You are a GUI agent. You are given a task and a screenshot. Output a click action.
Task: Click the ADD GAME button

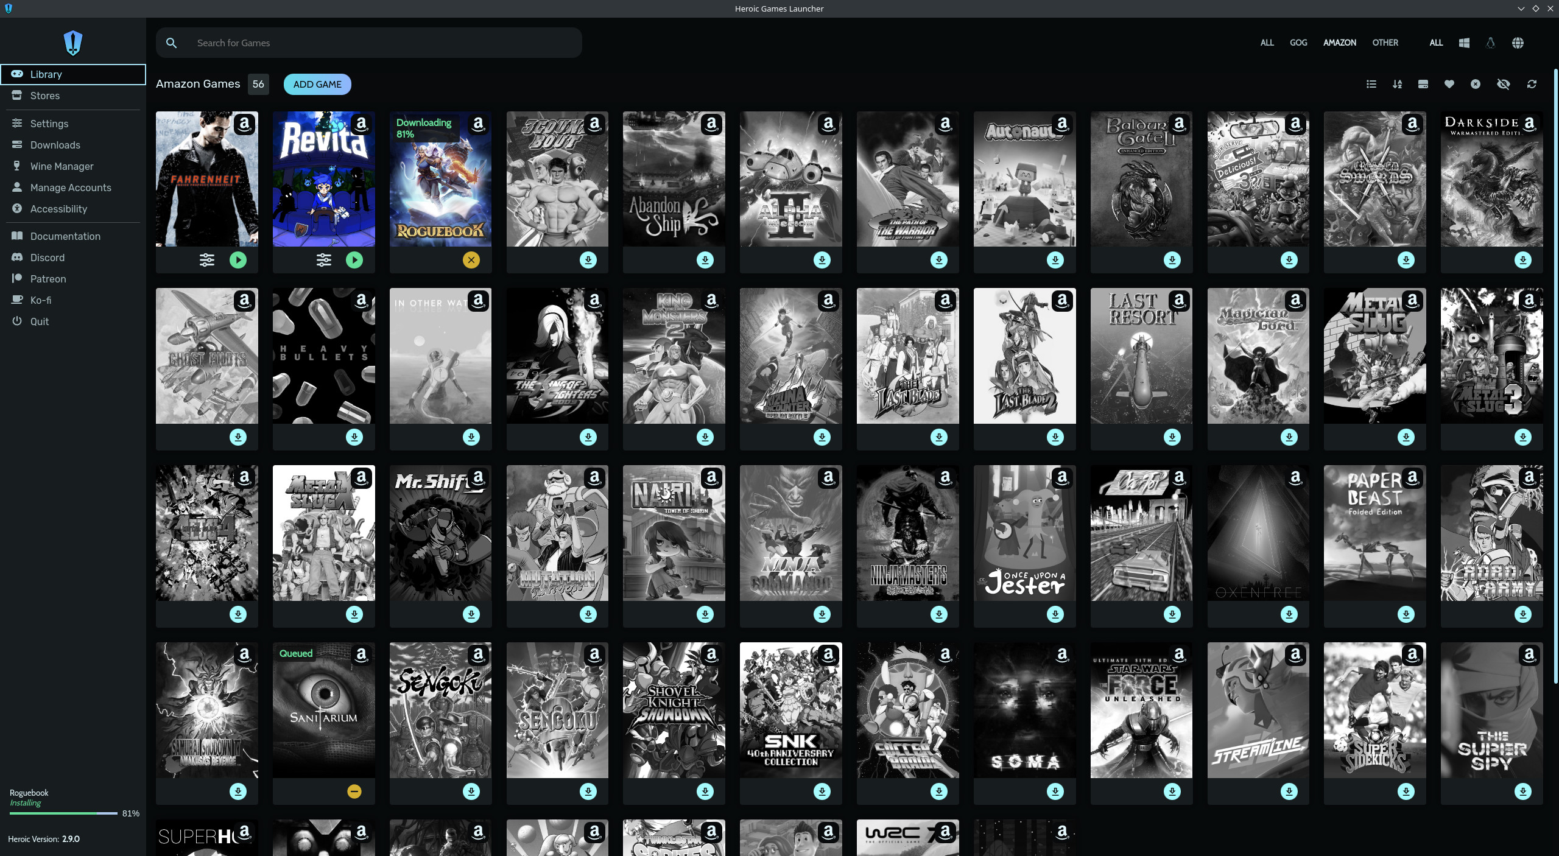point(316,83)
